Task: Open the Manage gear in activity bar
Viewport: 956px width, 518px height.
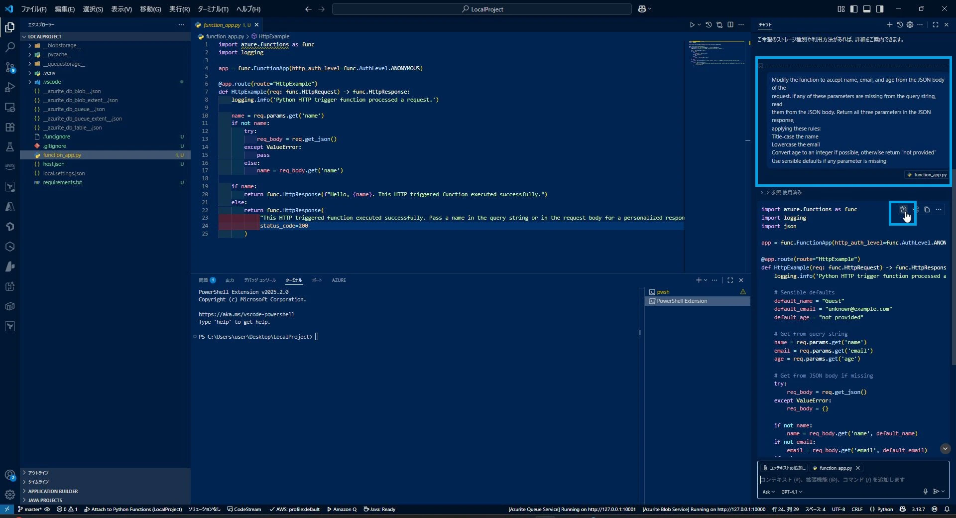Action: point(10,495)
